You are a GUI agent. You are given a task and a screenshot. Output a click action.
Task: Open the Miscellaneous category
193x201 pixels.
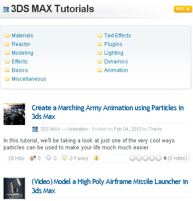click(x=29, y=79)
